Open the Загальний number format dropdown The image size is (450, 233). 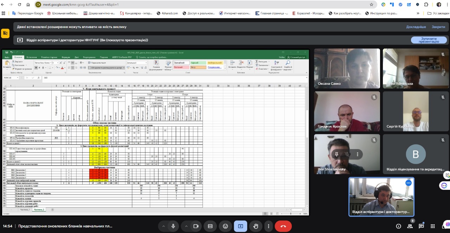[x=146, y=63]
